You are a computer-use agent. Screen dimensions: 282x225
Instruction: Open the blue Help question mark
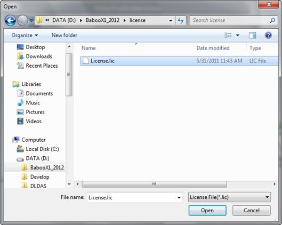pos(268,35)
